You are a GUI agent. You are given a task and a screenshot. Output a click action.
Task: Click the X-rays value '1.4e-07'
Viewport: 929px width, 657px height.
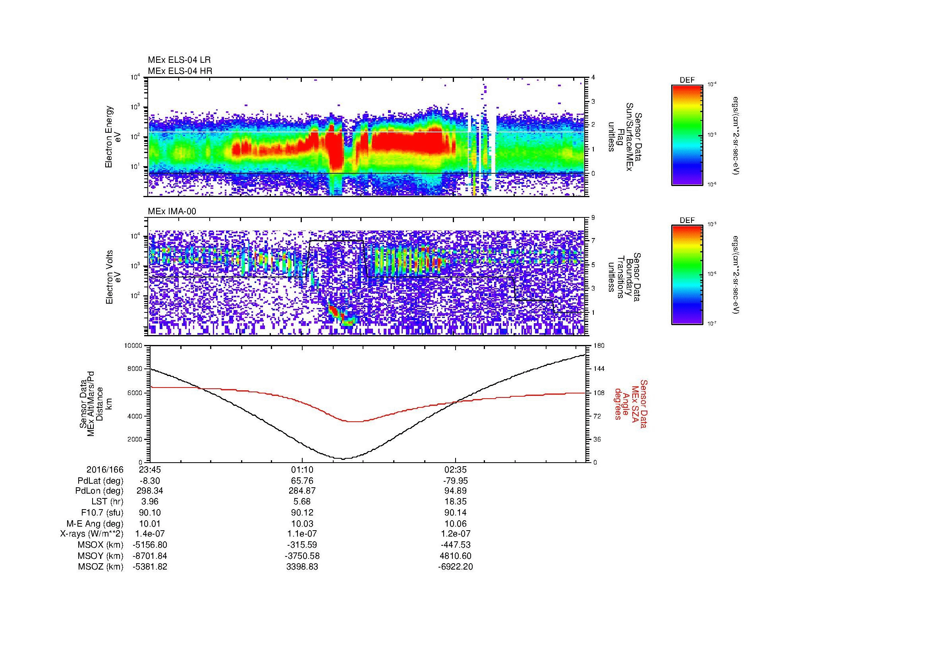pos(150,534)
